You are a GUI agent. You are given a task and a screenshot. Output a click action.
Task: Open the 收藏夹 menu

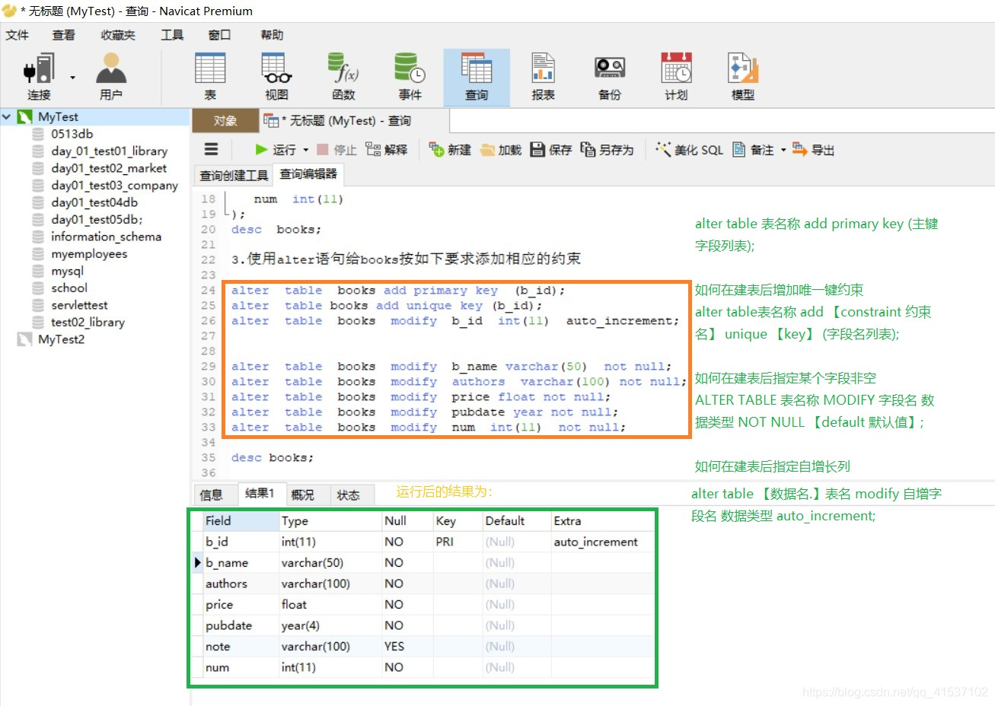pyautogui.click(x=118, y=35)
